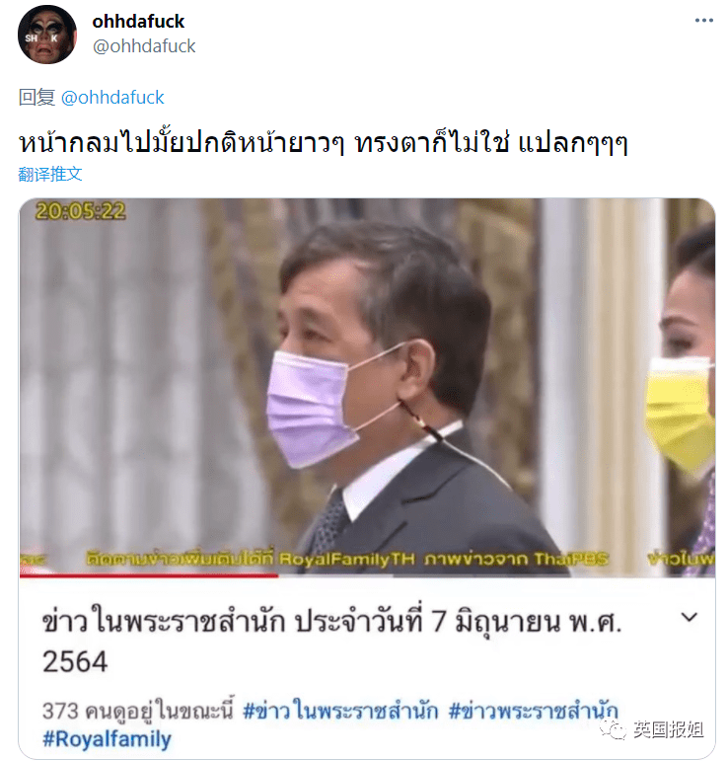Click the video title dated 7 มิถุนายน 2564

coord(331,641)
